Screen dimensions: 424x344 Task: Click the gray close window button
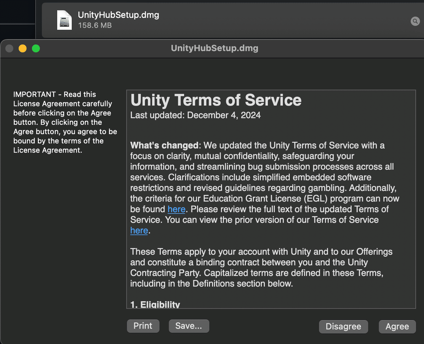(x=10, y=48)
